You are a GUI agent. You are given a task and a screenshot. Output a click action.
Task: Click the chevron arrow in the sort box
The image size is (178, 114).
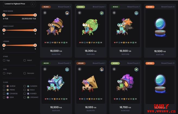tap(33, 4)
